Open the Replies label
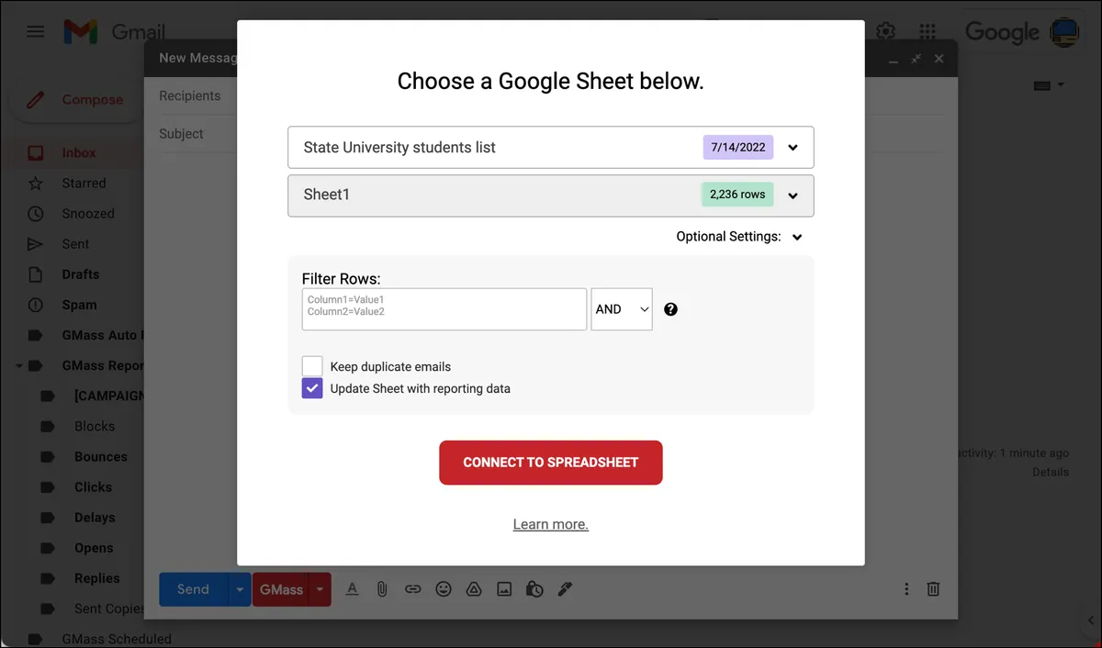Viewport: 1102px width, 648px height. [x=96, y=577]
